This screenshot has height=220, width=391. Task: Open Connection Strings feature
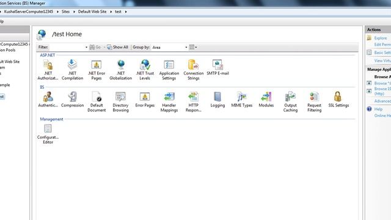click(x=194, y=70)
